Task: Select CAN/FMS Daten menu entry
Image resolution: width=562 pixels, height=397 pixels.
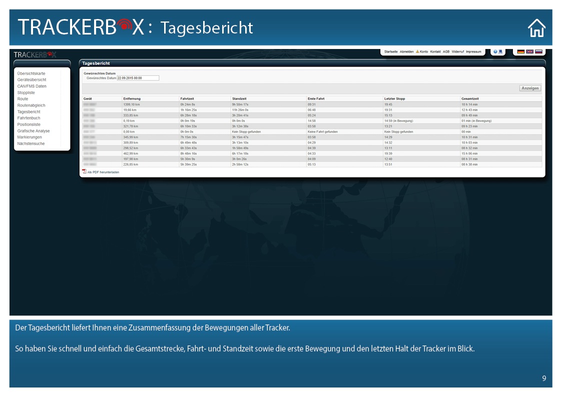Action: pyautogui.click(x=32, y=86)
